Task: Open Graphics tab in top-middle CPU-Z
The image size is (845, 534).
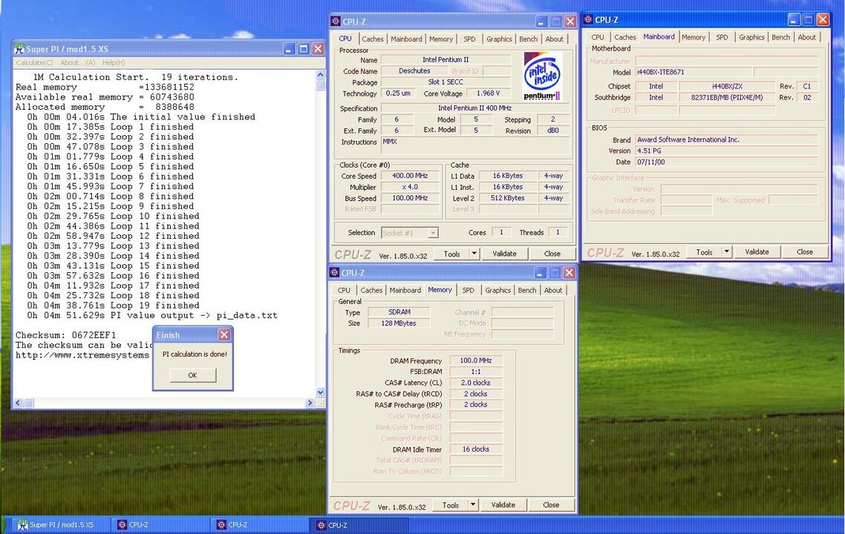Action: pyautogui.click(x=499, y=39)
